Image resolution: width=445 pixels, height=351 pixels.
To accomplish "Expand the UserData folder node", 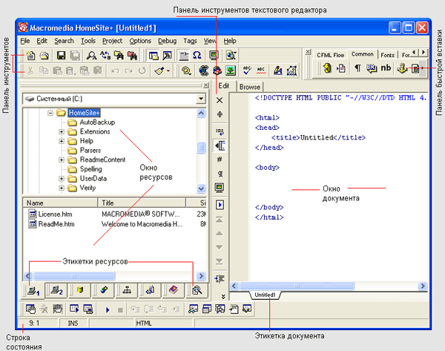I will (62, 179).
